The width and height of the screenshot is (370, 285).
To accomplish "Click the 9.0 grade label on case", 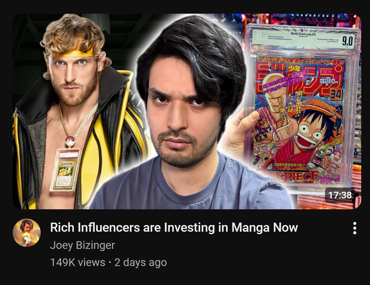I will tap(348, 41).
